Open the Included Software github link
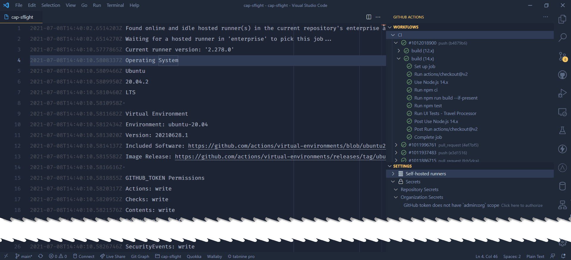Screen dimensions: 571x260 (x=287, y=146)
